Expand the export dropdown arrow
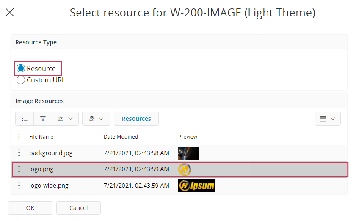This screenshot has height=221, width=356. coord(70,119)
